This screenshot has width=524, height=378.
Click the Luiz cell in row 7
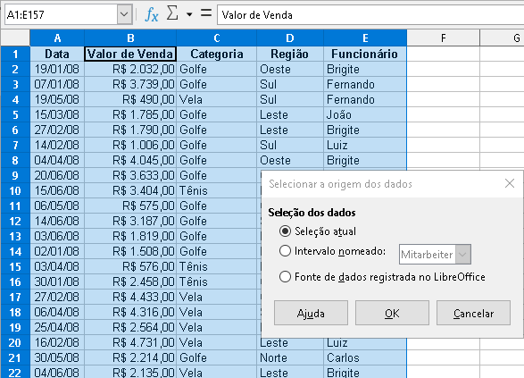[x=365, y=145]
